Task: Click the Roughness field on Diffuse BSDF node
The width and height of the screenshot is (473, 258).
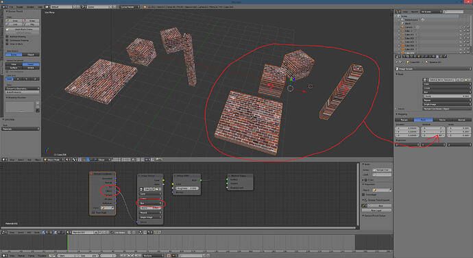Action: [x=186, y=188]
